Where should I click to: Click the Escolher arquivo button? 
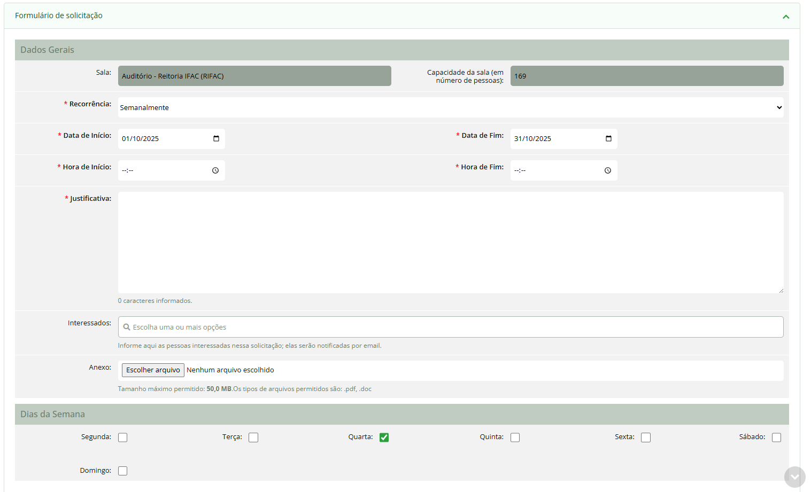click(x=153, y=370)
